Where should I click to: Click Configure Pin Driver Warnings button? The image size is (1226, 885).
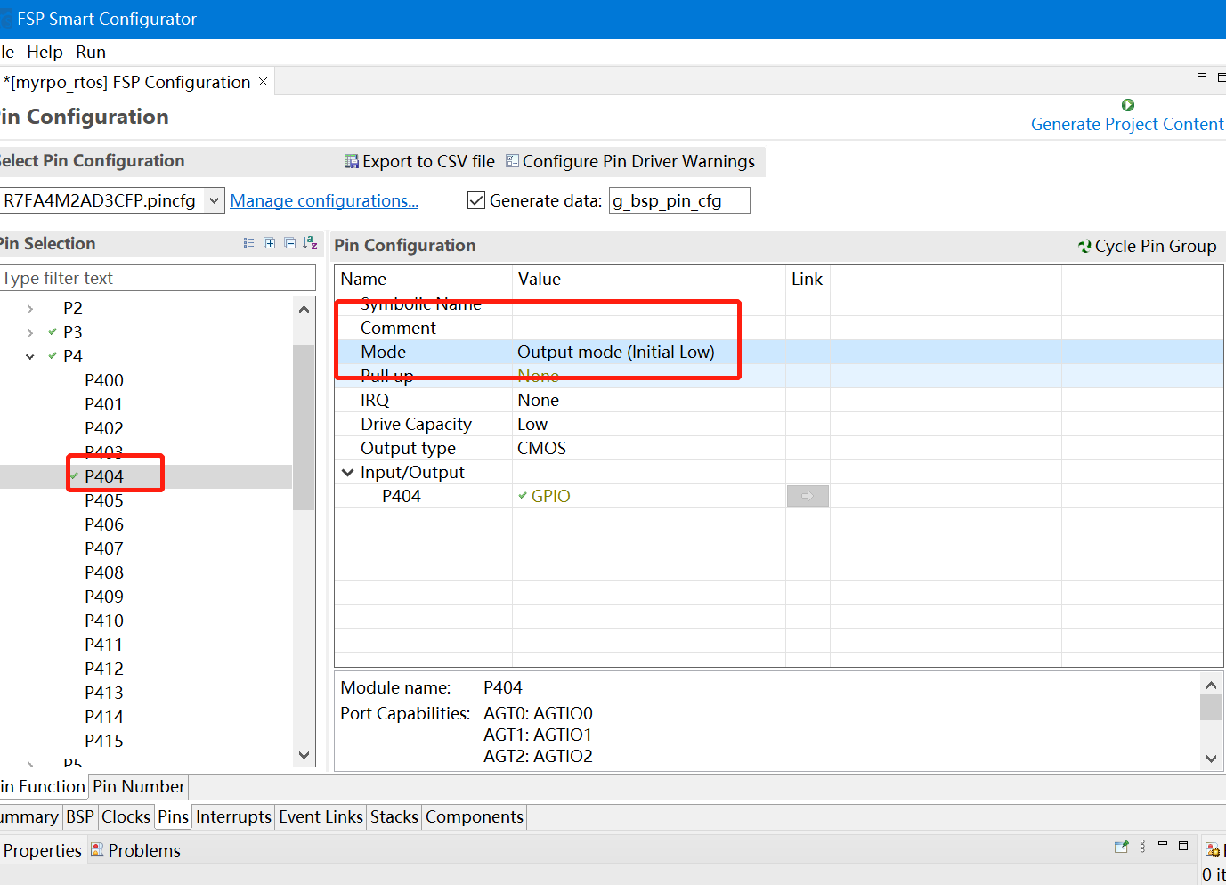[630, 161]
